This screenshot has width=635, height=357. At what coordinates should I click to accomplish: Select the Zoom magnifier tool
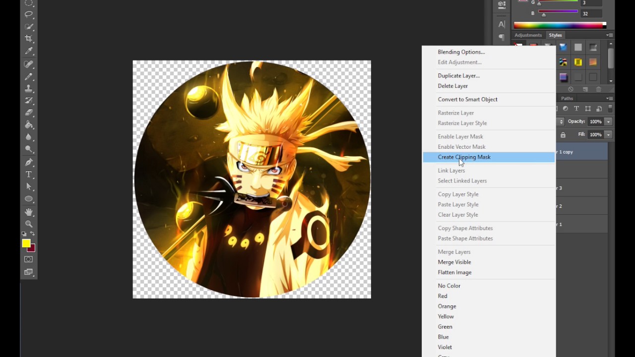[x=29, y=224]
